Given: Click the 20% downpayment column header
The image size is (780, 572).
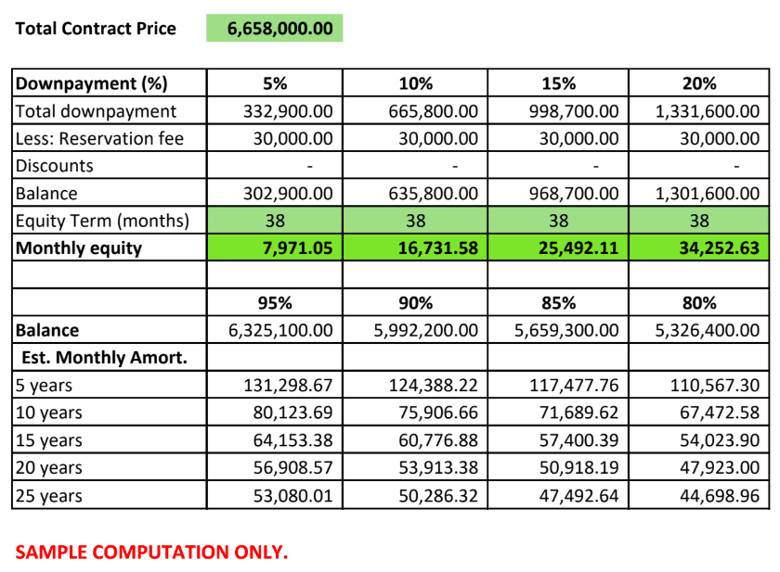Looking at the screenshot, I should coord(699,83).
